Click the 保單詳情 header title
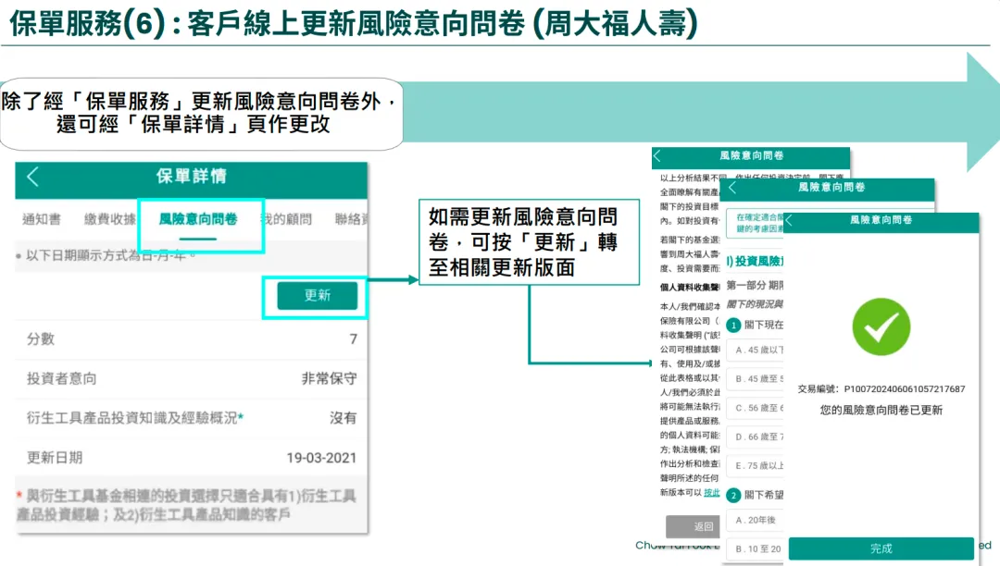1000x566 pixels. point(192,177)
